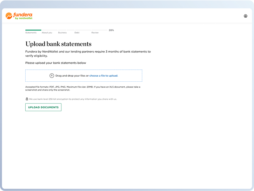The height and width of the screenshot is (191, 254).
Task: Click 'Please upload your bank statements below' text
Action: pos(56,63)
